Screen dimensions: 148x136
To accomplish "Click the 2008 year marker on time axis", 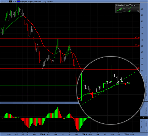I will 42,134.
